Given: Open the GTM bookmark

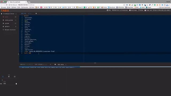Looking at the screenshot, I should point(64,7).
